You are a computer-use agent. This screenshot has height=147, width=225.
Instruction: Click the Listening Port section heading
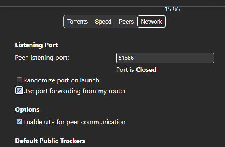point(37,45)
